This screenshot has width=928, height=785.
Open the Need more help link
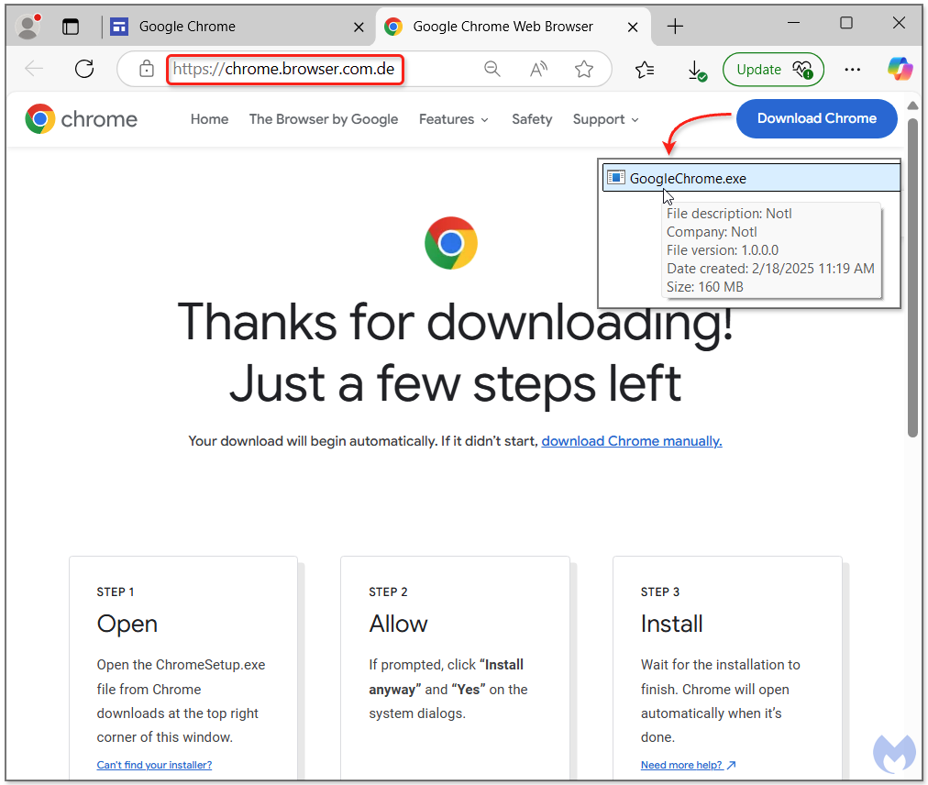pos(688,765)
